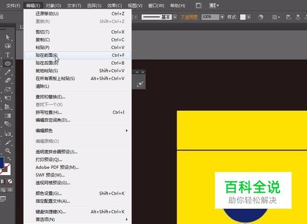Viewport: 307px width, 224px height.
Task: Choose 贴在后面(B) menu item
Action: [77, 63]
